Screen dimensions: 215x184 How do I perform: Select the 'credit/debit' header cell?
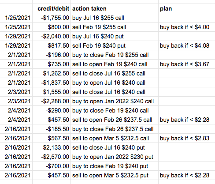pyautogui.click(x=52, y=8)
